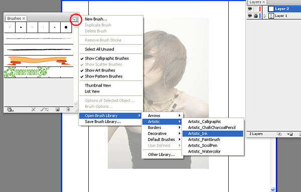Open the Artistic_ChalkCharcoalPencil library
Image resolution: width=301 pixels, height=192 pixels.
(213, 127)
